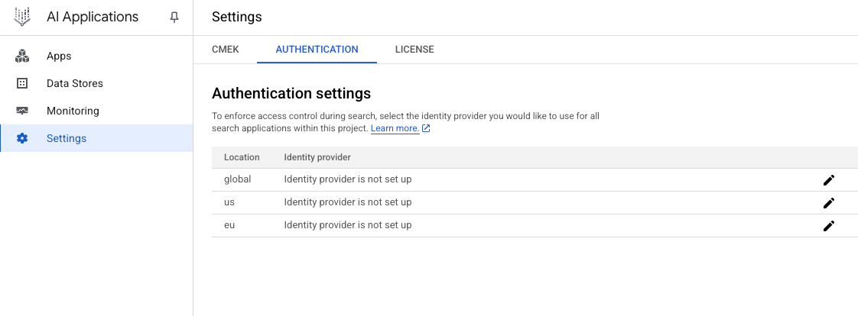Click the Apps cubes icon in the sidebar
This screenshot has height=316, width=858.
tap(22, 56)
